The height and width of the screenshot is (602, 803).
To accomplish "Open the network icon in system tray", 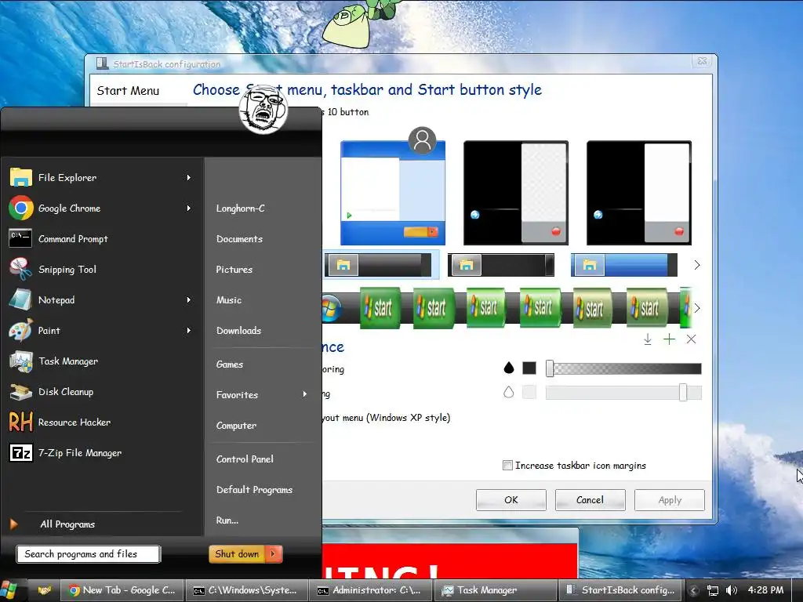I will [712, 590].
